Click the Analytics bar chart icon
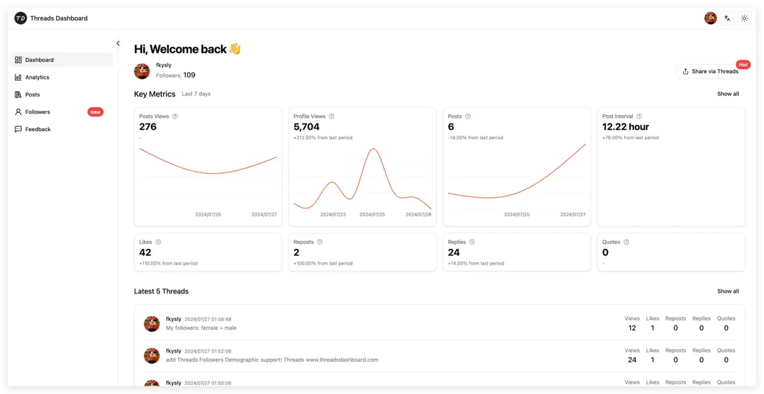Screen dimensions: 764x394 [18, 77]
